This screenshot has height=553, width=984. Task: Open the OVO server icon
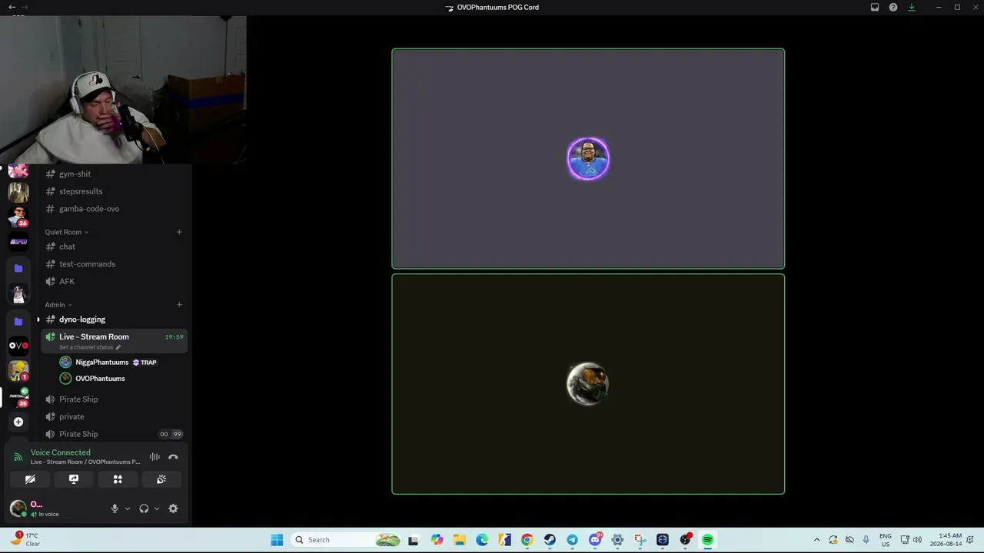18,346
